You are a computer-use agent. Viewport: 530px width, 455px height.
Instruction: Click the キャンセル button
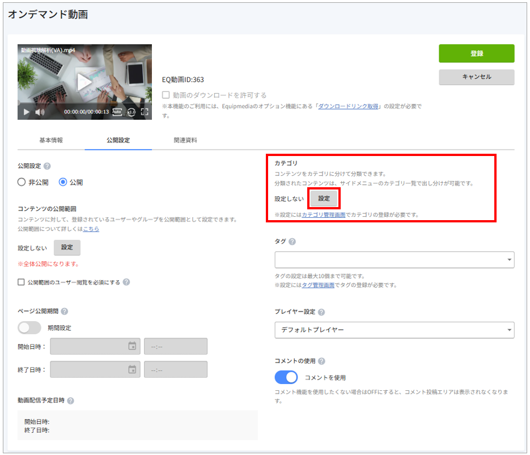(x=477, y=77)
